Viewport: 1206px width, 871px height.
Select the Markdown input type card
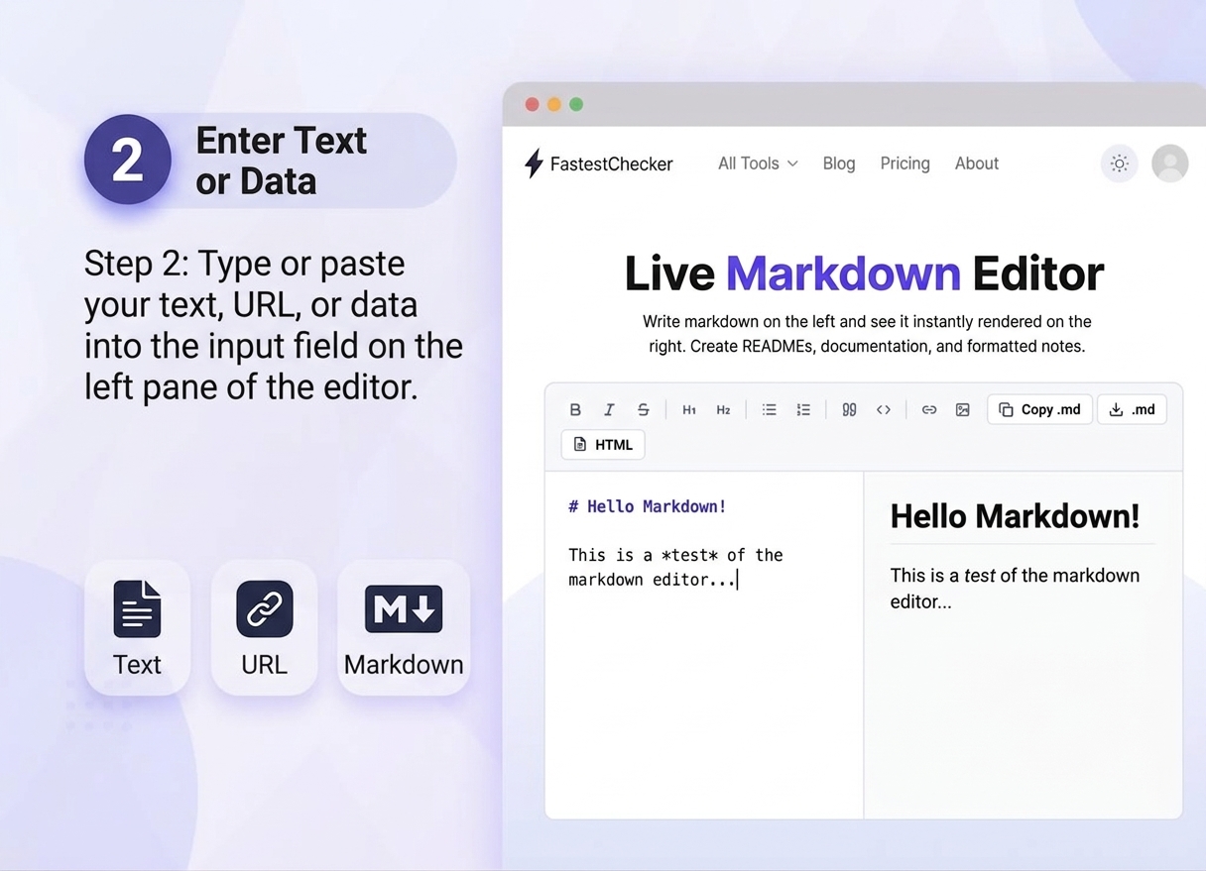404,627
